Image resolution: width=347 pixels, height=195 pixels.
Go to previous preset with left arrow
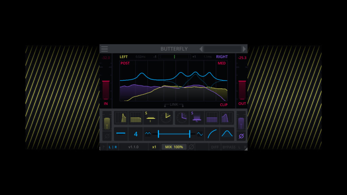click(x=201, y=48)
